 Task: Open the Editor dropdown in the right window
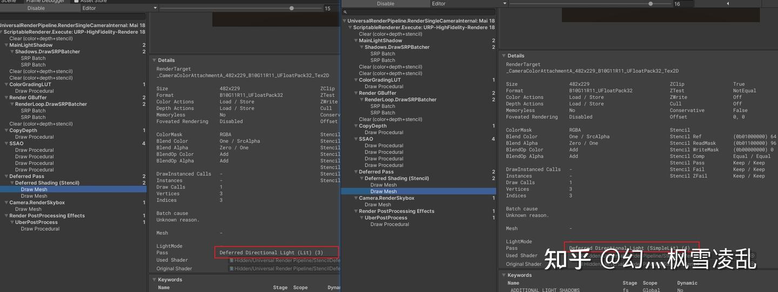tap(469, 4)
